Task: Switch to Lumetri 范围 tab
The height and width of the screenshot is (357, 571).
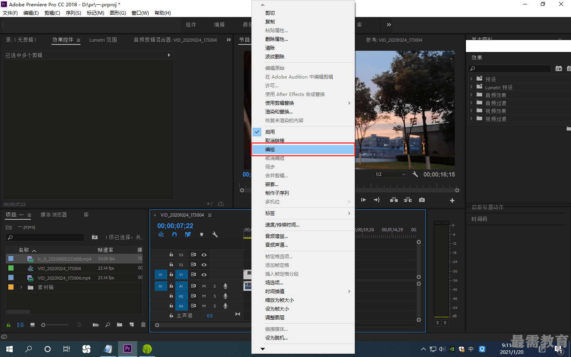Action: (103, 40)
